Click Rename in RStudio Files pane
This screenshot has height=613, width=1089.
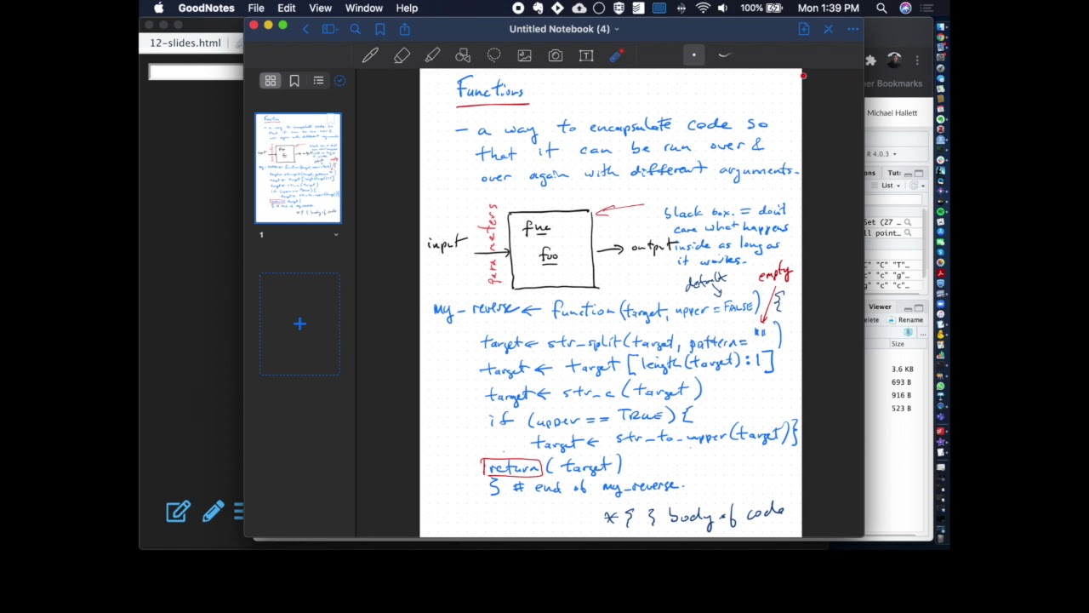click(906, 320)
